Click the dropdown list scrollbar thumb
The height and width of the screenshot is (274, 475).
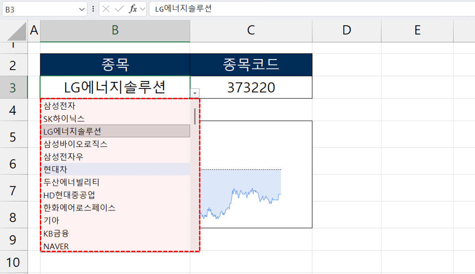(194, 117)
